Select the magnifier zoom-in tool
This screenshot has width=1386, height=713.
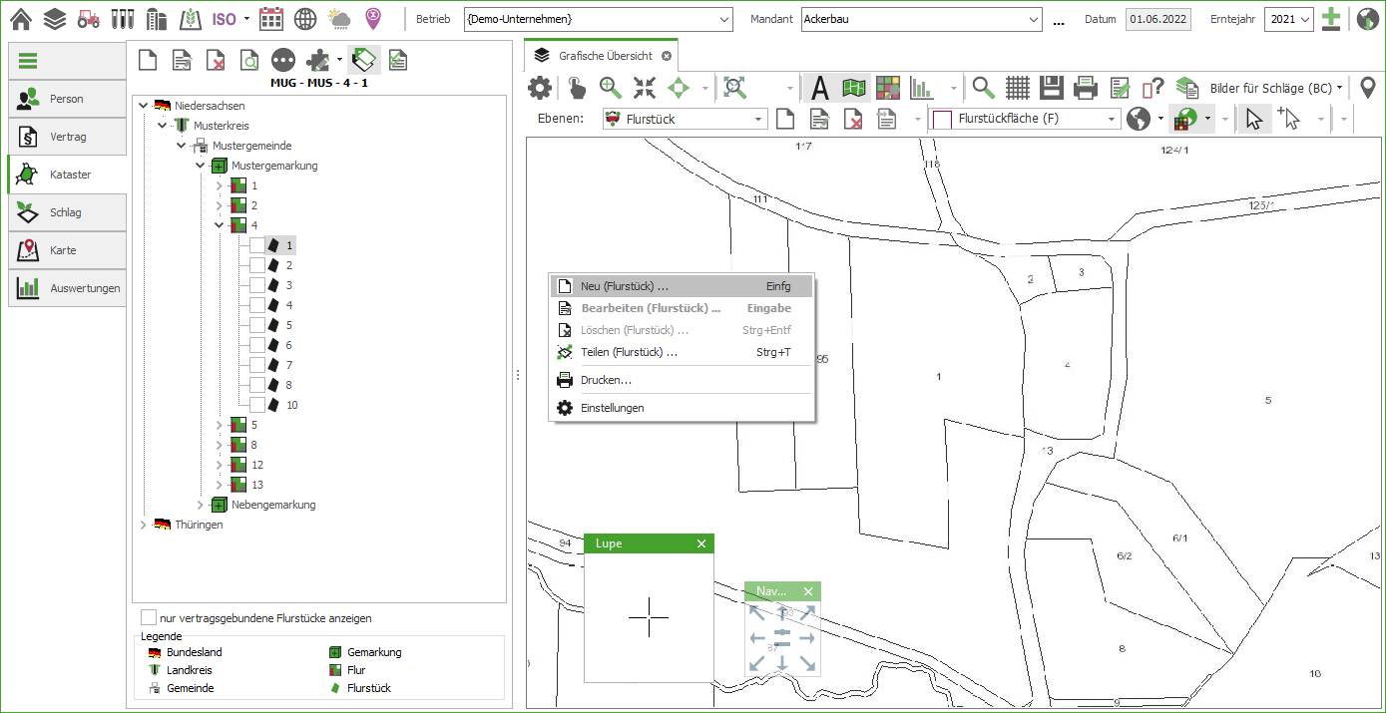pos(611,88)
